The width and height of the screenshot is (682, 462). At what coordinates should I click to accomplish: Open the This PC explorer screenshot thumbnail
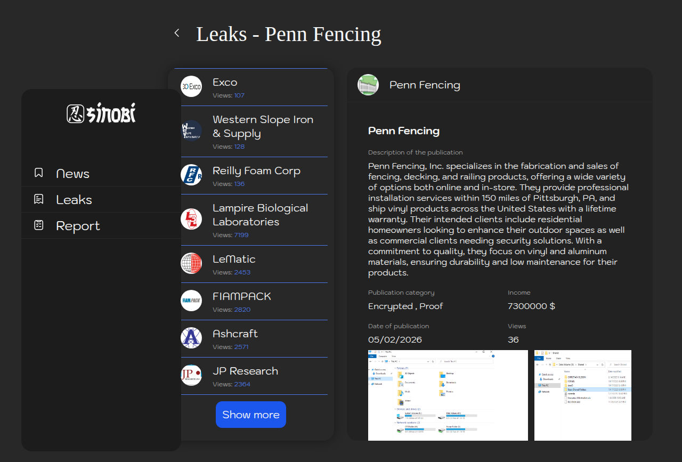click(x=448, y=395)
